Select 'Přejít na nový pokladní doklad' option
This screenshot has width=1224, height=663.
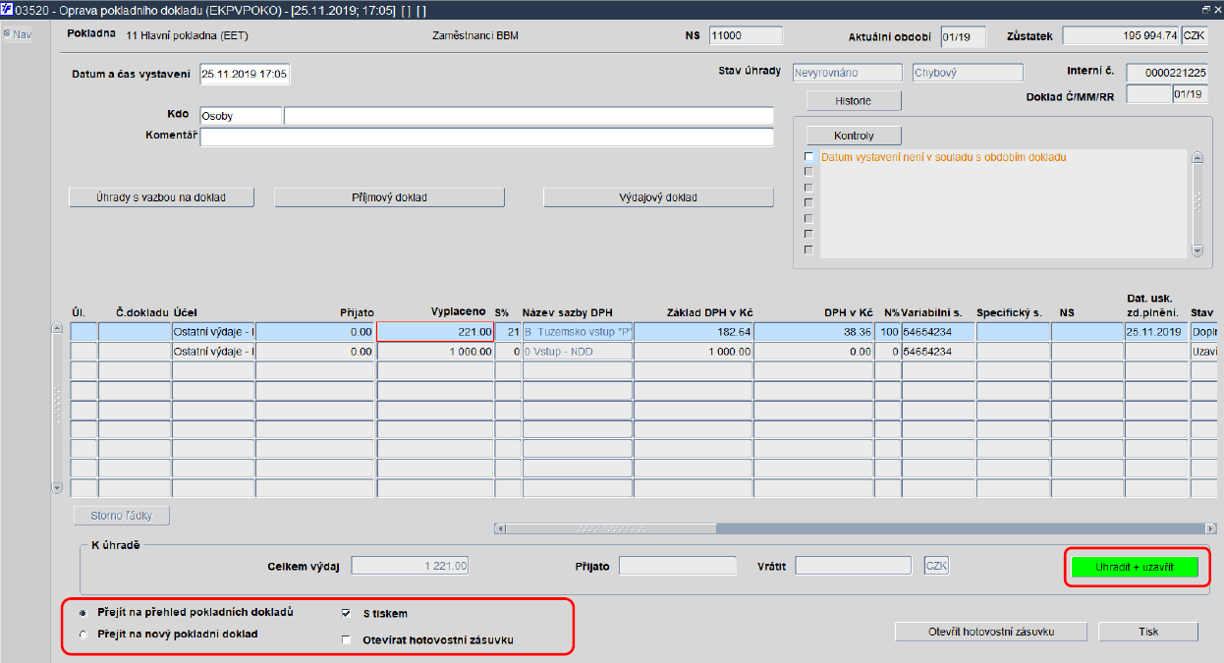83,635
